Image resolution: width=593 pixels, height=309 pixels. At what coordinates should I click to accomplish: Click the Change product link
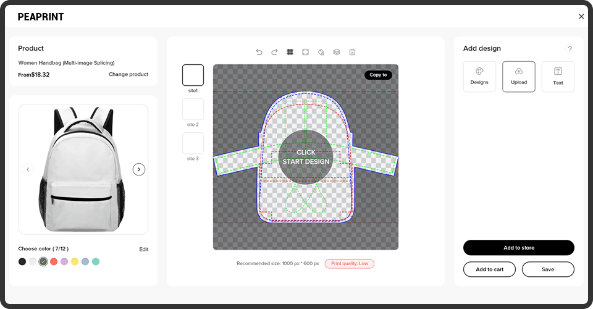tap(128, 74)
